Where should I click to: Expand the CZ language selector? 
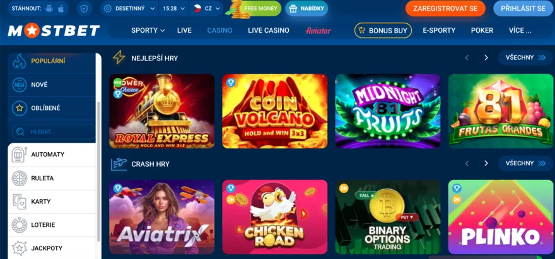[x=206, y=8]
